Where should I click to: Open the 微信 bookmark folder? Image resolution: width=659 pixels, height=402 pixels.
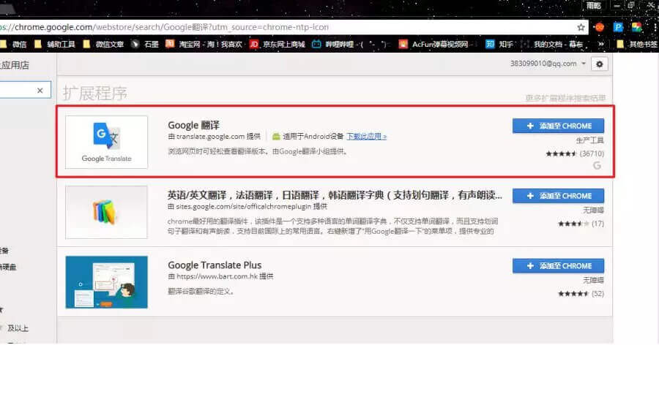[15, 44]
